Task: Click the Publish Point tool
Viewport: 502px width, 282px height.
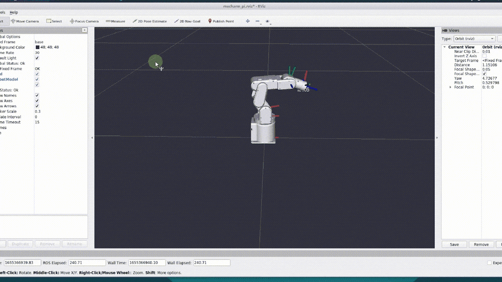Action: point(221,21)
